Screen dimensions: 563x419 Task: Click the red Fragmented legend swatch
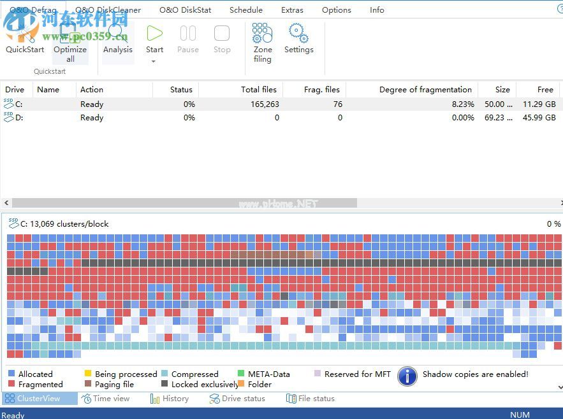[10, 384]
